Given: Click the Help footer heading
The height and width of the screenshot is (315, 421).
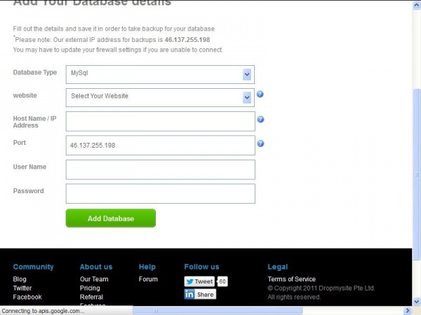Looking at the screenshot, I should tap(147, 267).
